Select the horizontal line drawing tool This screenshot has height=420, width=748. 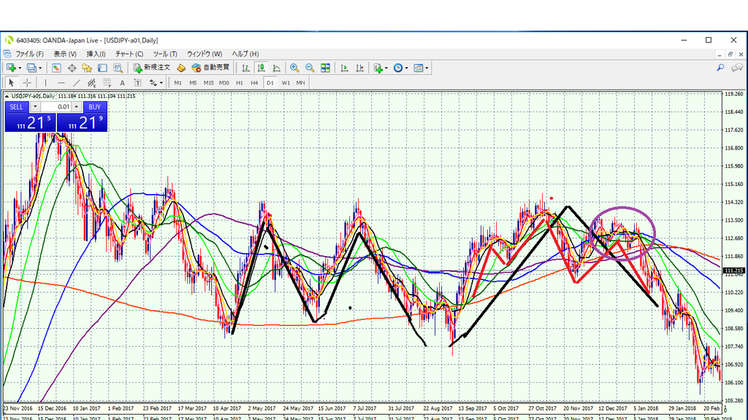coord(61,83)
